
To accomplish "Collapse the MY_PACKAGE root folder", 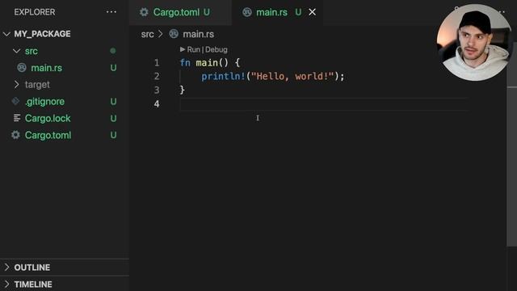I will pos(6,34).
